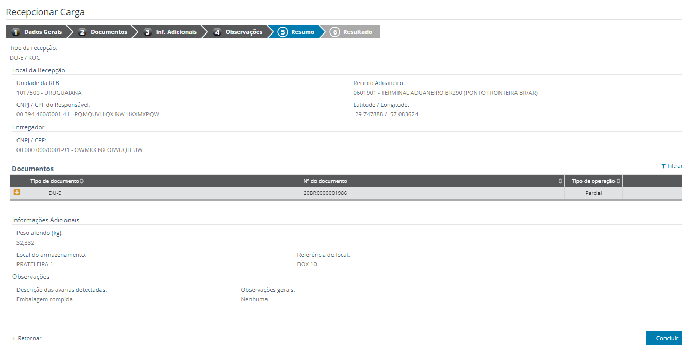Expand the DU-E row with plus icon
The width and height of the screenshot is (682, 353).
[17, 193]
